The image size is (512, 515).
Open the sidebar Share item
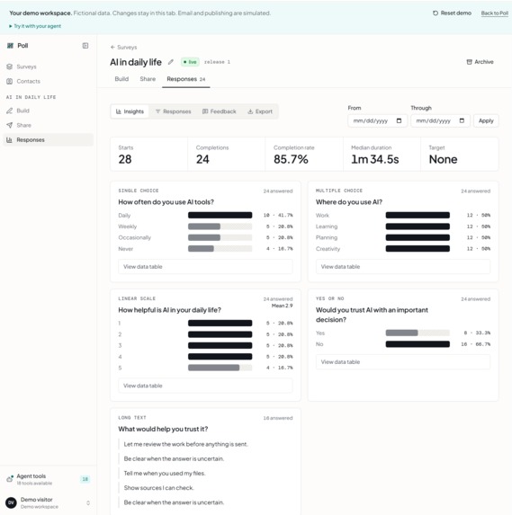pos(49,125)
